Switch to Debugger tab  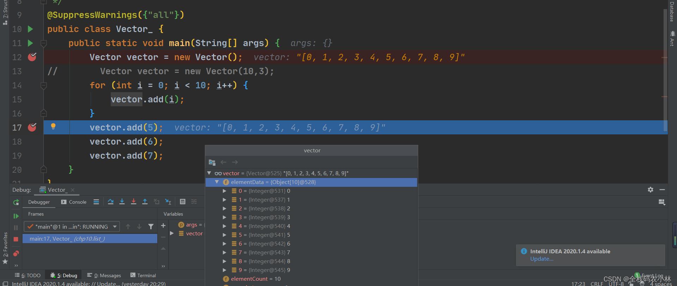point(39,202)
